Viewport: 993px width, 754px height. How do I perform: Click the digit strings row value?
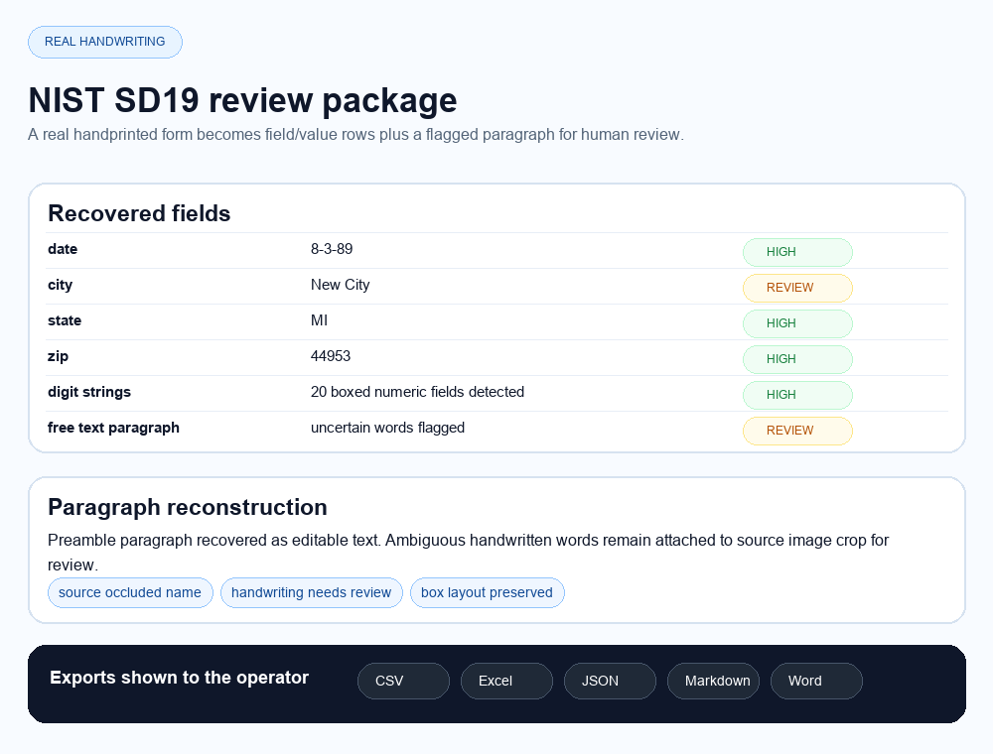pos(417,392)
